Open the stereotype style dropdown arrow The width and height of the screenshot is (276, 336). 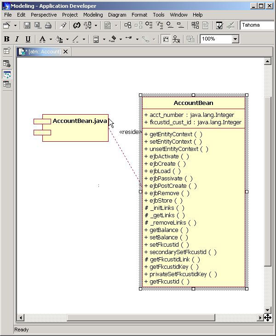pos(121,39)
